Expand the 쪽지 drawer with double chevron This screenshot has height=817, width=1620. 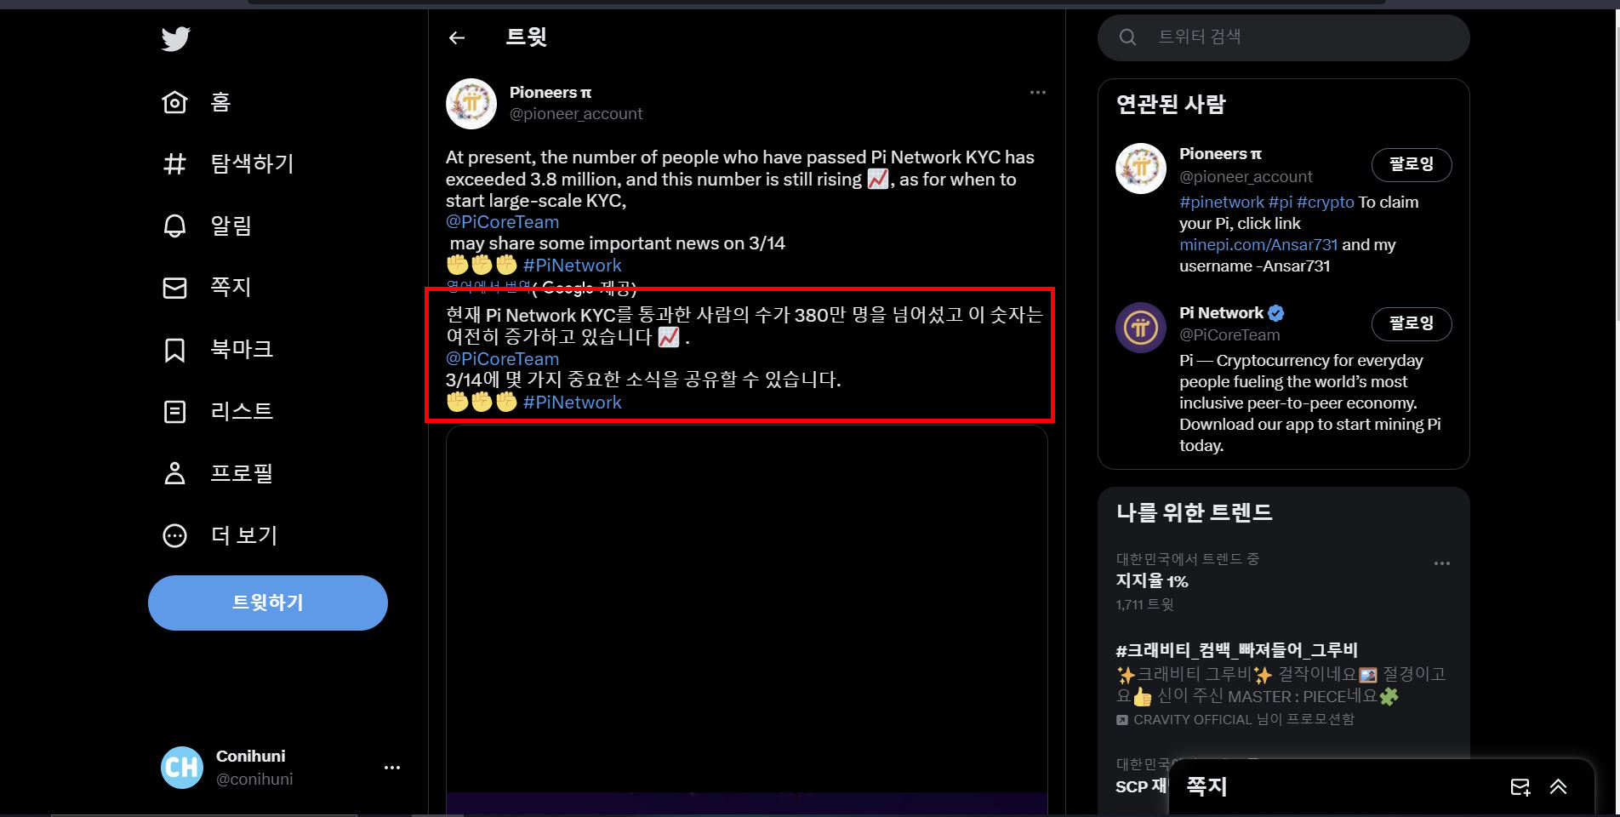pyautogui.click(x=1558, y=787)
